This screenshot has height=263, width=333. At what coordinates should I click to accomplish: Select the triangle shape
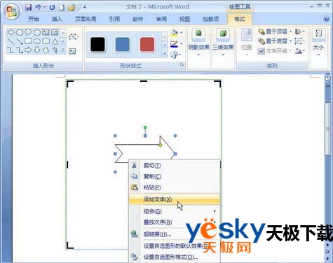click(x=55, y=41)
